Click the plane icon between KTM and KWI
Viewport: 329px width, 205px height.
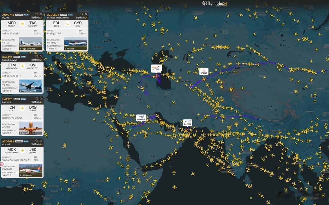[x=22, y=66]
